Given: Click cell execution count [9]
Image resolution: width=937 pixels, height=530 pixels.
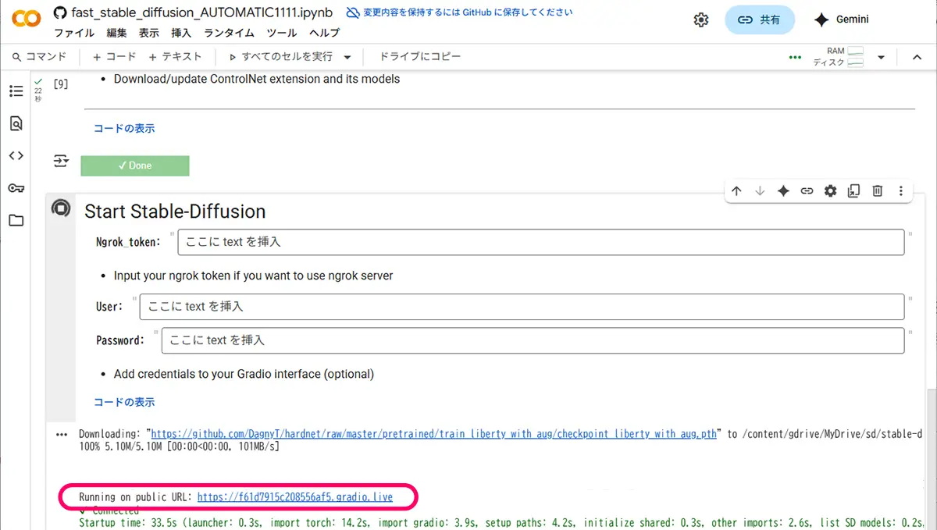Looking at the screenshot, I should tap(60, 84).
